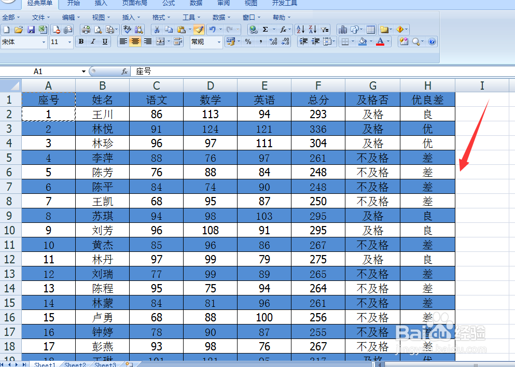Expand the paste options dropdown arrow
The height and width of the screenshot is (367, 515).
point(190,30)
